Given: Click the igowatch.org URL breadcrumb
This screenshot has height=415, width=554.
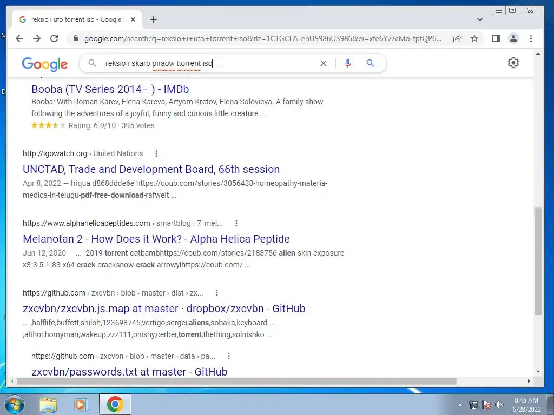Looking at the screenshot, I should [x=83, y=153].
